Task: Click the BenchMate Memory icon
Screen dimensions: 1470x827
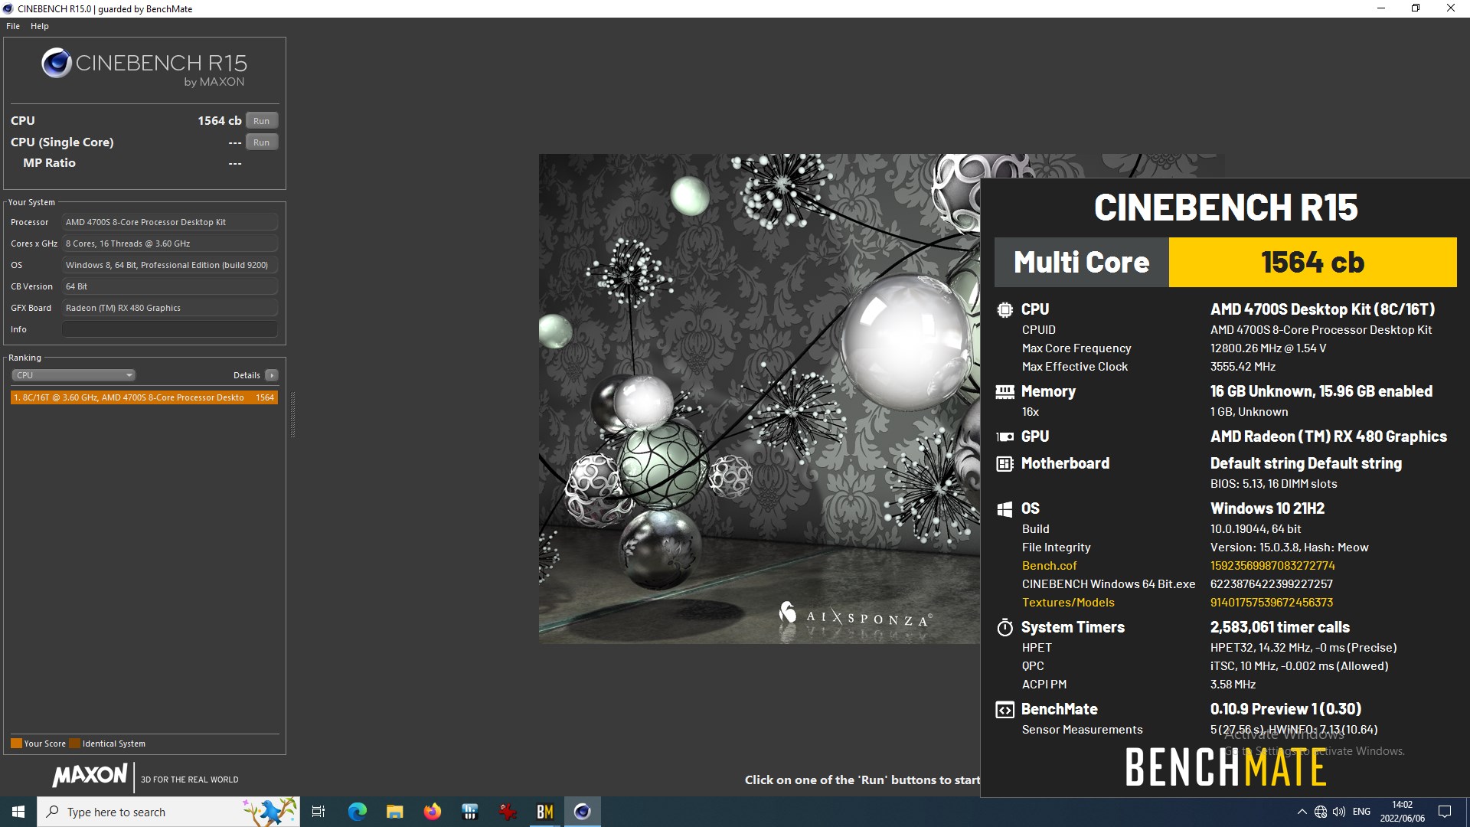Action: coord(1004,391)
